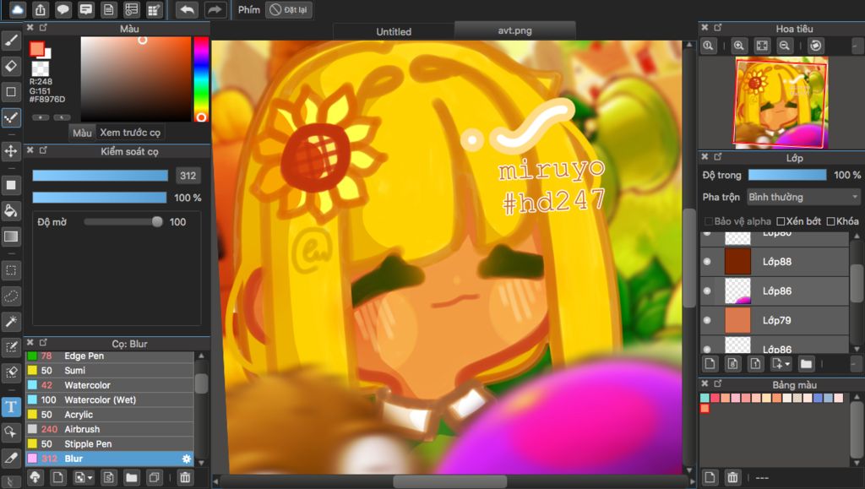This screenshot has width=865, height=489.
Task: Select the Gradient tool
Action: (x=11, y=236)
